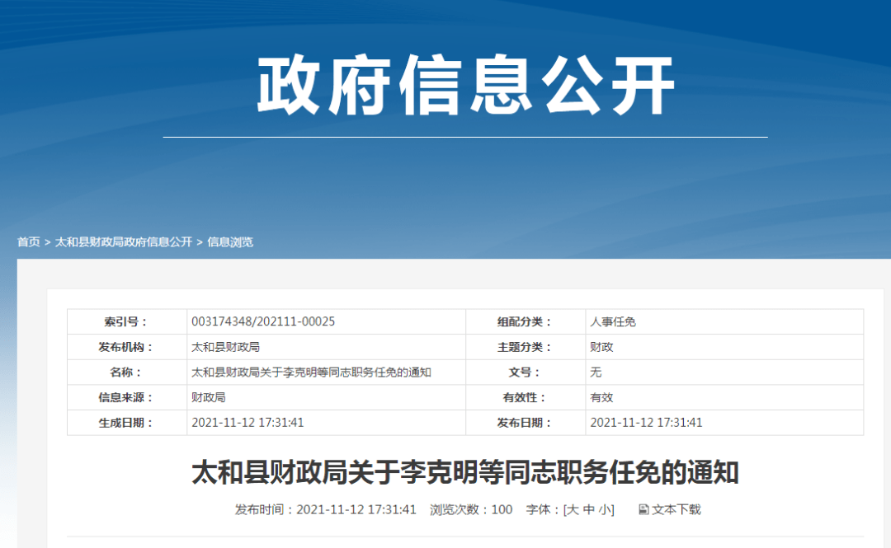Click the large article headline

click(x=464, y=472)
